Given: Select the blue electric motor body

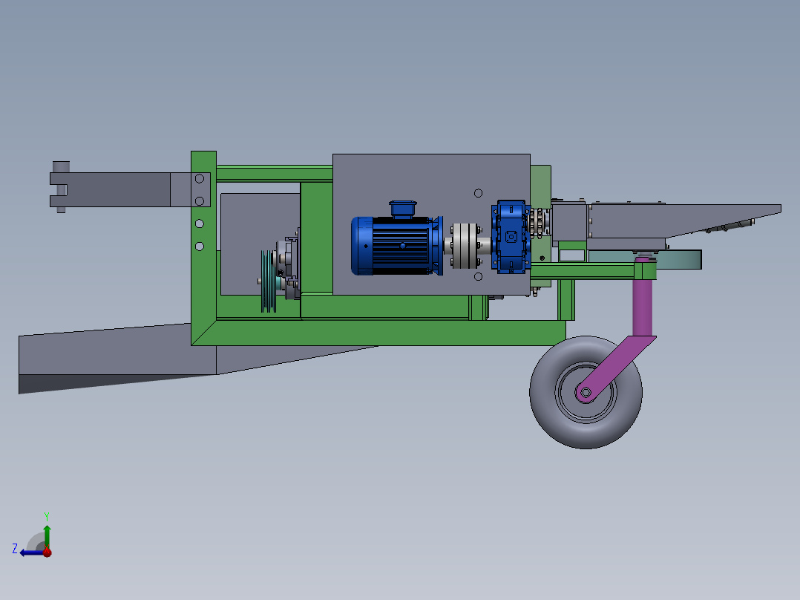Looking at the screenshot, I should [x=396, y=246].
